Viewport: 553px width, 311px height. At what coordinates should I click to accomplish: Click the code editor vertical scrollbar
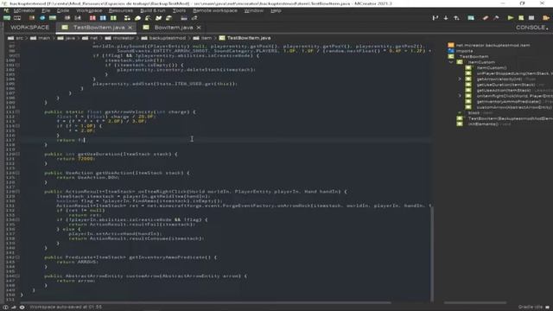(432, 254)
